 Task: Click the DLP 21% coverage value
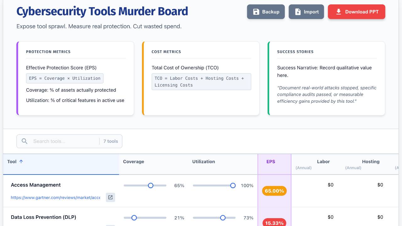tap(179, 218)
